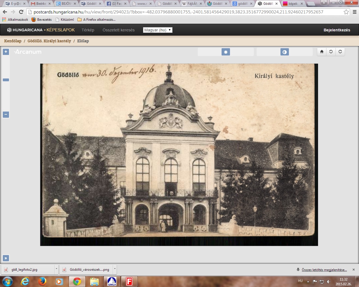359x287 pixels.
Task: Rotate the postcard counterclockwise
Action: pyautogui.click(x=331, y=52)
